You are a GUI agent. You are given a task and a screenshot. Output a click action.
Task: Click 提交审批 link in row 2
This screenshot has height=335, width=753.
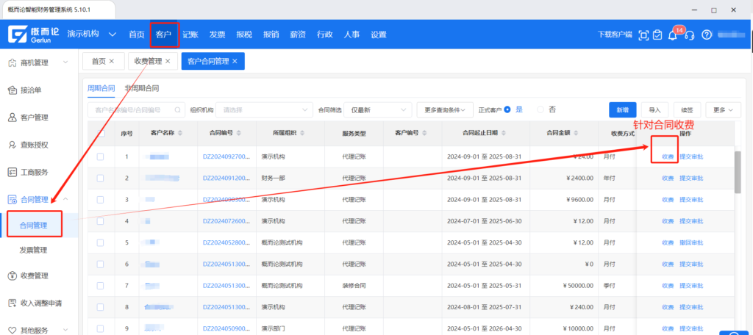tap(691, 178)
